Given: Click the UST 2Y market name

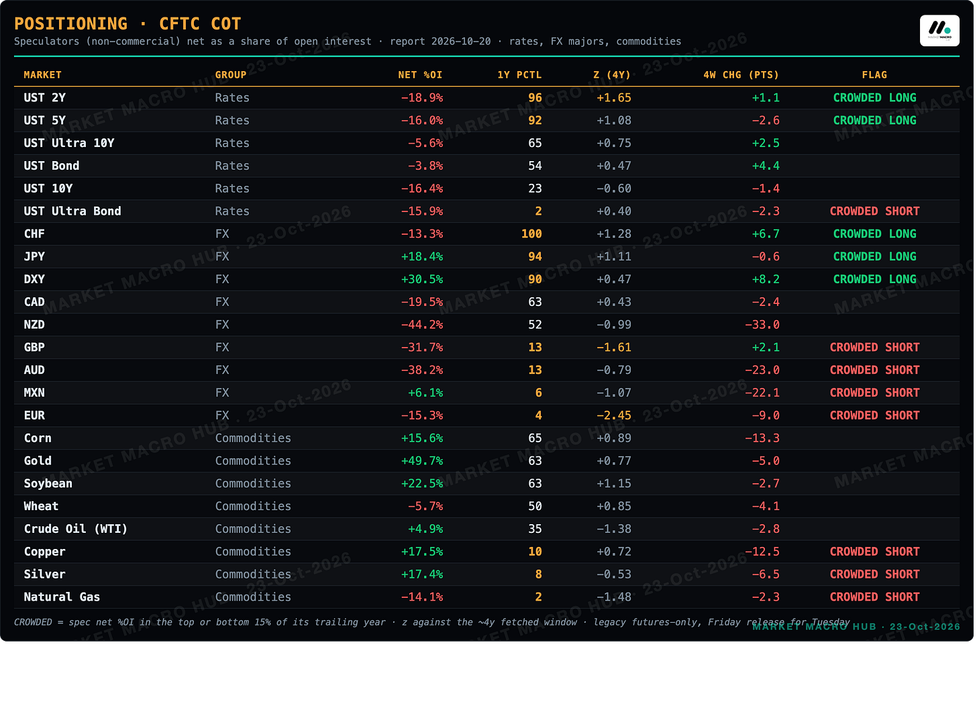Looking at the screenshot, I should (45, 98).
